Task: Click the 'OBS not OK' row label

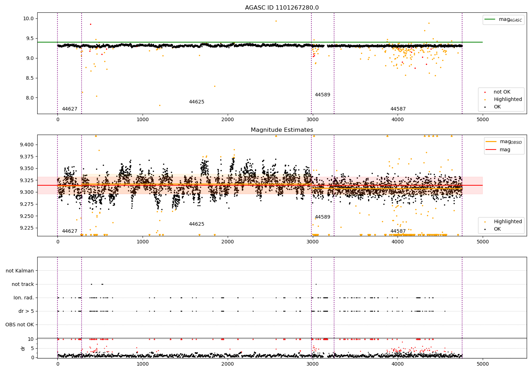Action: pyautogui.click(x=20, y=325)
